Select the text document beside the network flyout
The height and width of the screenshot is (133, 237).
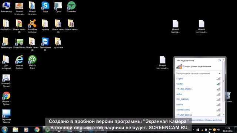click(x=162, y=62)
